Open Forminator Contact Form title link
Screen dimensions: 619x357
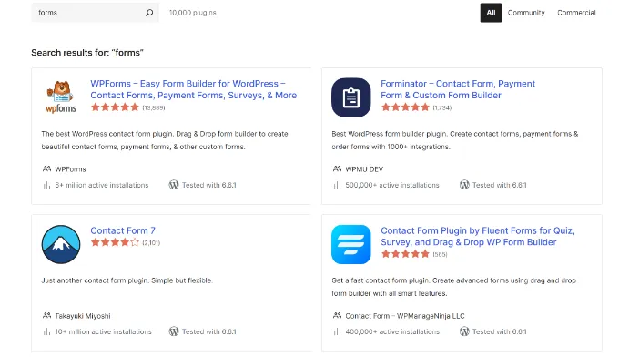[x=458, y=89]
